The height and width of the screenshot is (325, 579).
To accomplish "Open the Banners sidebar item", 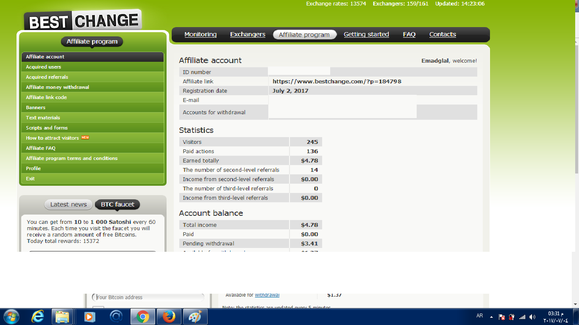I will pyautogui.click(x=92, y=107).
